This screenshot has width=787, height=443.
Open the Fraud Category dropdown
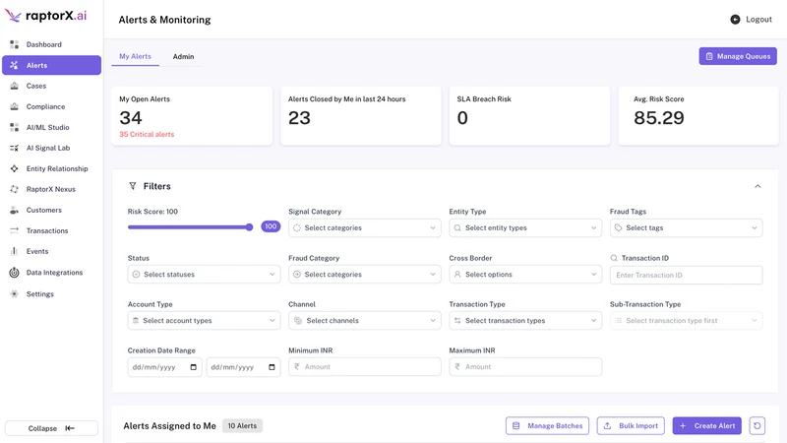pos(364,275)
